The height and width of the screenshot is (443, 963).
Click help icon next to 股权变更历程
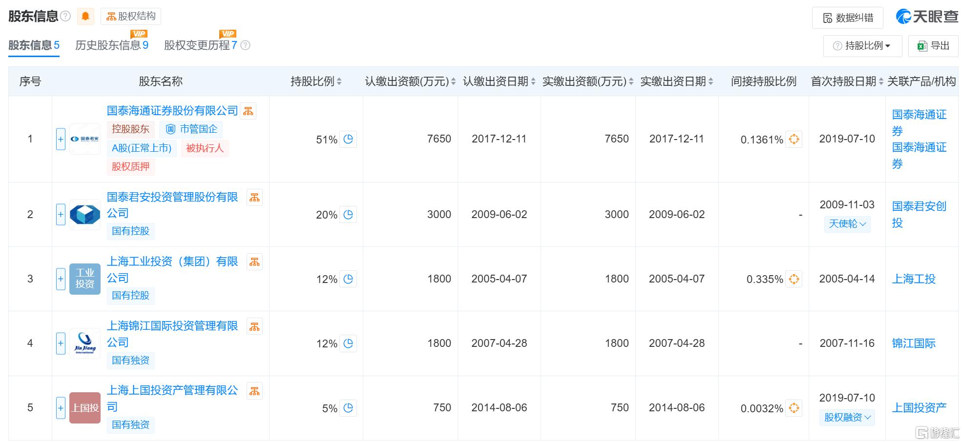tap(246, 45)
